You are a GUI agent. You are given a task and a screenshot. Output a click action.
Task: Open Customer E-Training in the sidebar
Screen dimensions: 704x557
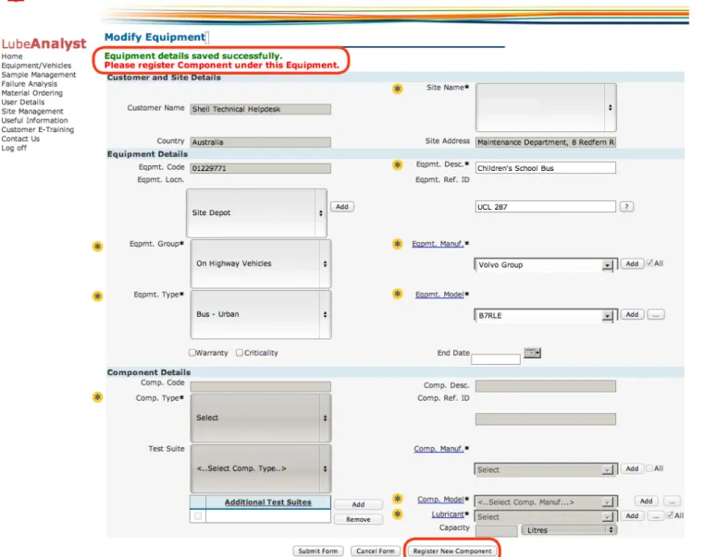pyautogui.click(x=38, y=129)
